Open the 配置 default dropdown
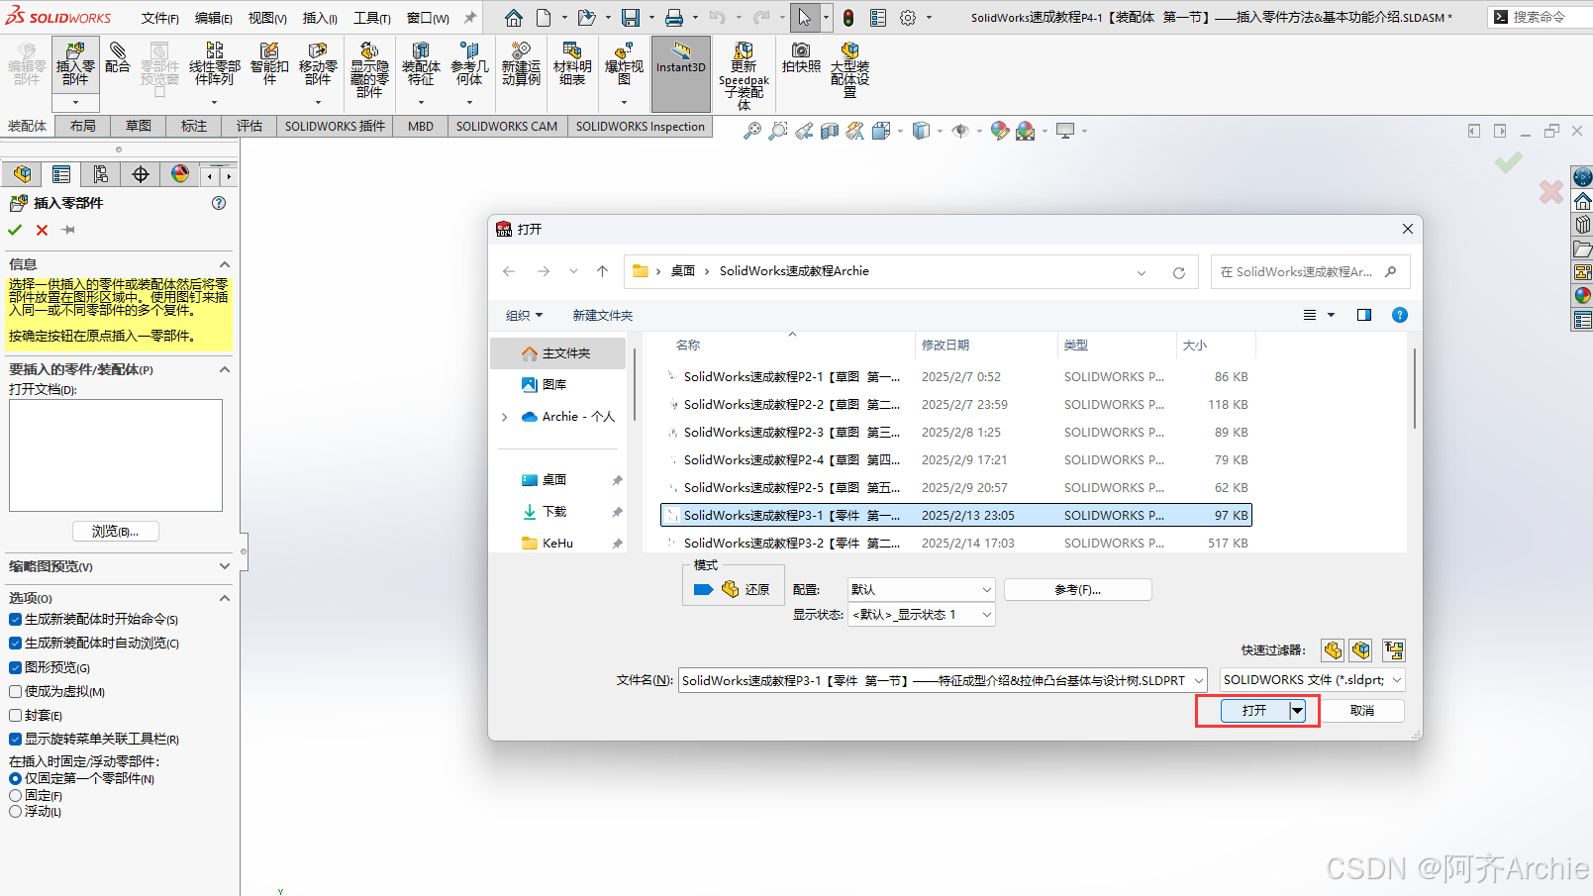Image resolution: width=1593 pixels, height=896 pixels. [921, 589]
